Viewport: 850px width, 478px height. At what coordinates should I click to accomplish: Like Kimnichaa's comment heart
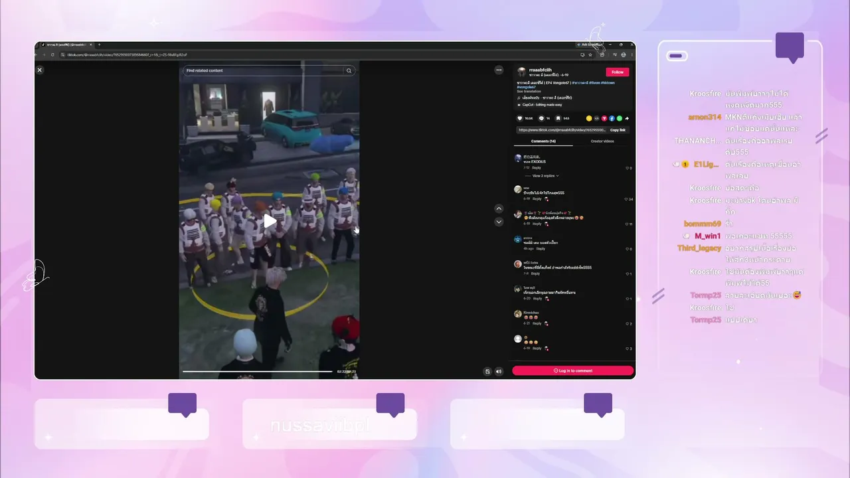(x=628, y=323)
